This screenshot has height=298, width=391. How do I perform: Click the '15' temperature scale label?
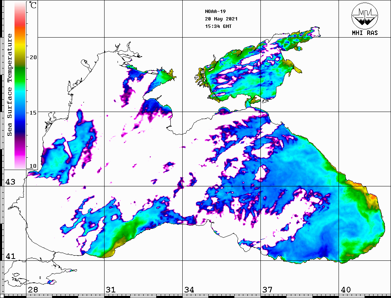[33, 113]
